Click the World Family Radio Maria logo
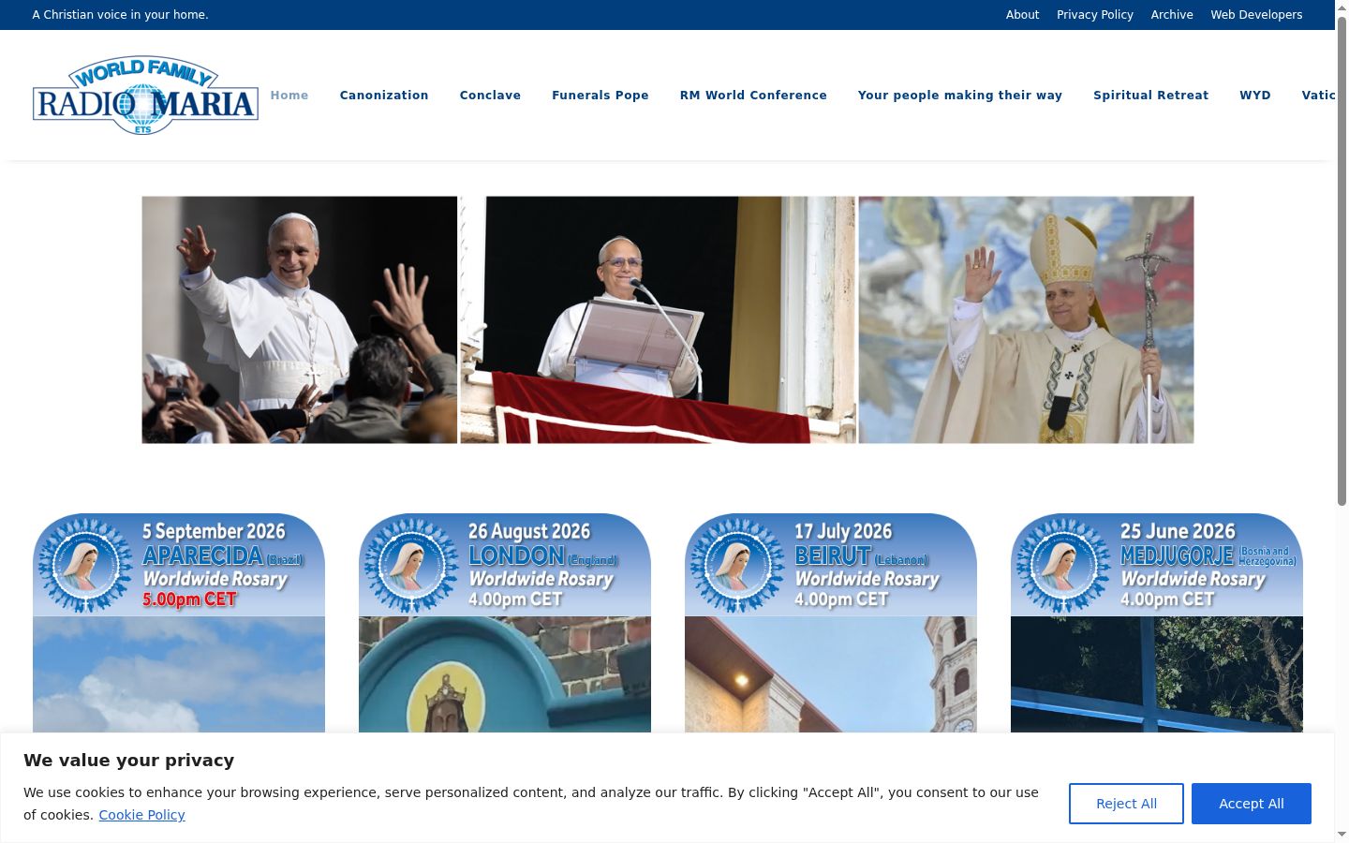The image size is (1349, 843). click(145, 95)
